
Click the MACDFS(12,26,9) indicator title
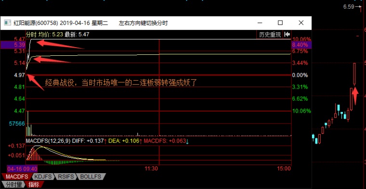(x=48, y=141)
